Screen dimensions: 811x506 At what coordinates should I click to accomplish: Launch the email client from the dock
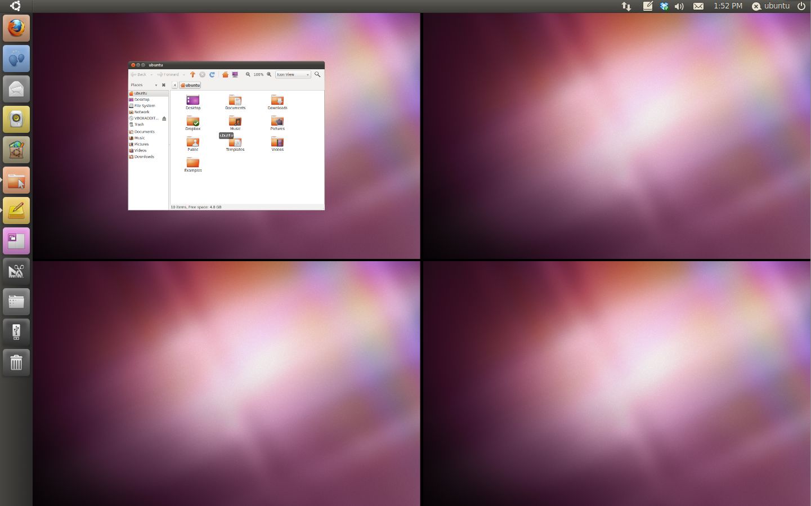click(x=16, y=88)
